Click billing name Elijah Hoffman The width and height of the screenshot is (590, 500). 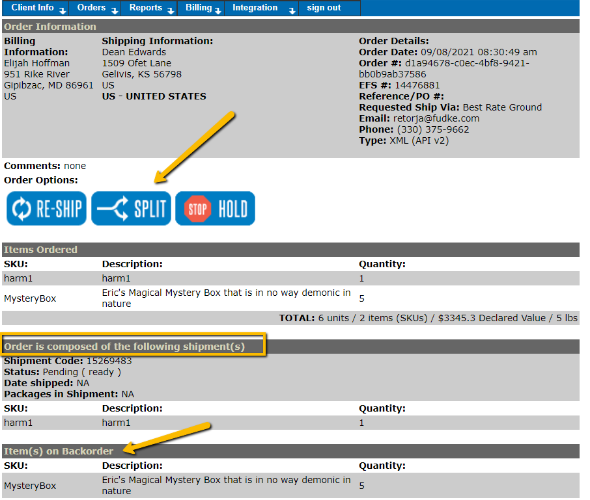click(37, 63)
